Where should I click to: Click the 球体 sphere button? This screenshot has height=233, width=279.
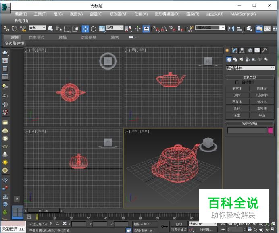click(237, 95)
